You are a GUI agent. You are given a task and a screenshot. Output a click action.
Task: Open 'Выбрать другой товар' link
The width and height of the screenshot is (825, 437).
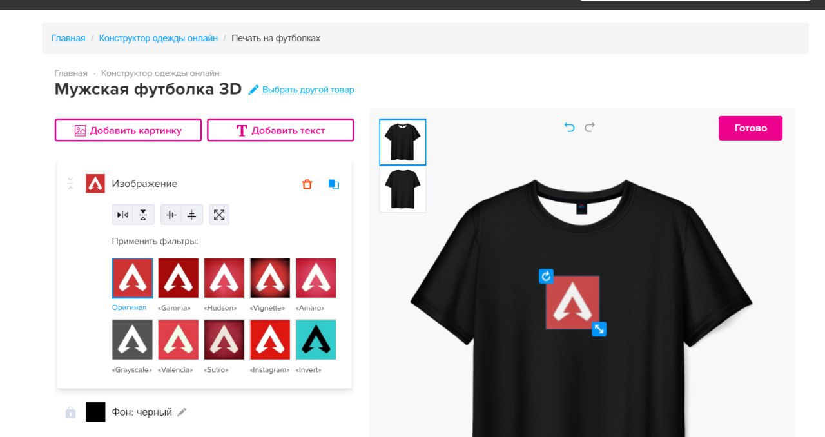pyautogui.click(x=308, y=90)
